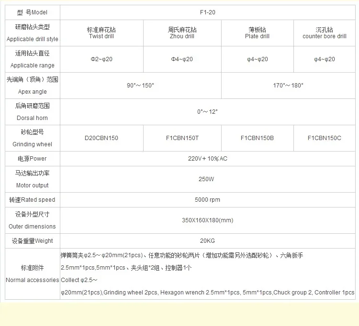Viewport: 359px width, 326px height.
Task: Click the 'Plate drill' cell
Action: pos(257,33)
